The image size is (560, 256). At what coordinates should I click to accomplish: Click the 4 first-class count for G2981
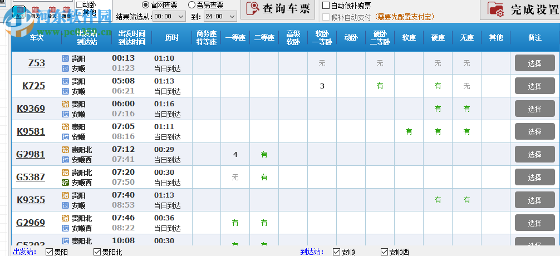[235, 155]
